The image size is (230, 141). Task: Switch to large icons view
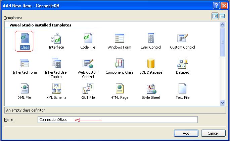pyautogui.click(x=215, y=16)
